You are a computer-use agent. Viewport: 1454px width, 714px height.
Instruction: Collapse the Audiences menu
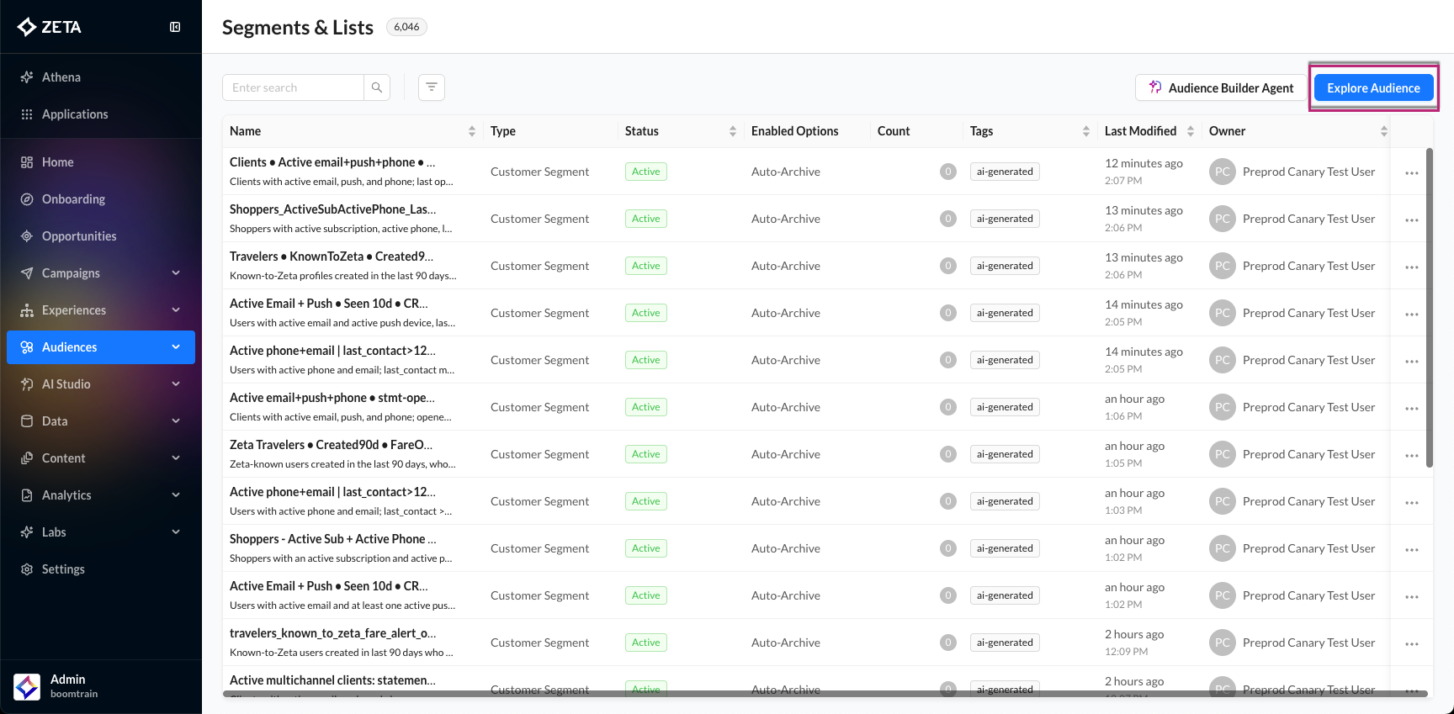[x=176, y=347]
